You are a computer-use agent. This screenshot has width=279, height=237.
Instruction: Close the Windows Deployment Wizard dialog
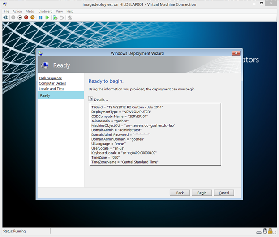[x=236, y=53]
